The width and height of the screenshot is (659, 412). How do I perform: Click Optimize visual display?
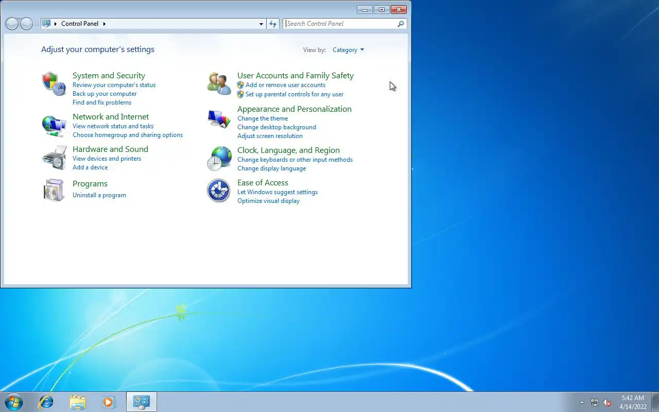pos(268,201)
